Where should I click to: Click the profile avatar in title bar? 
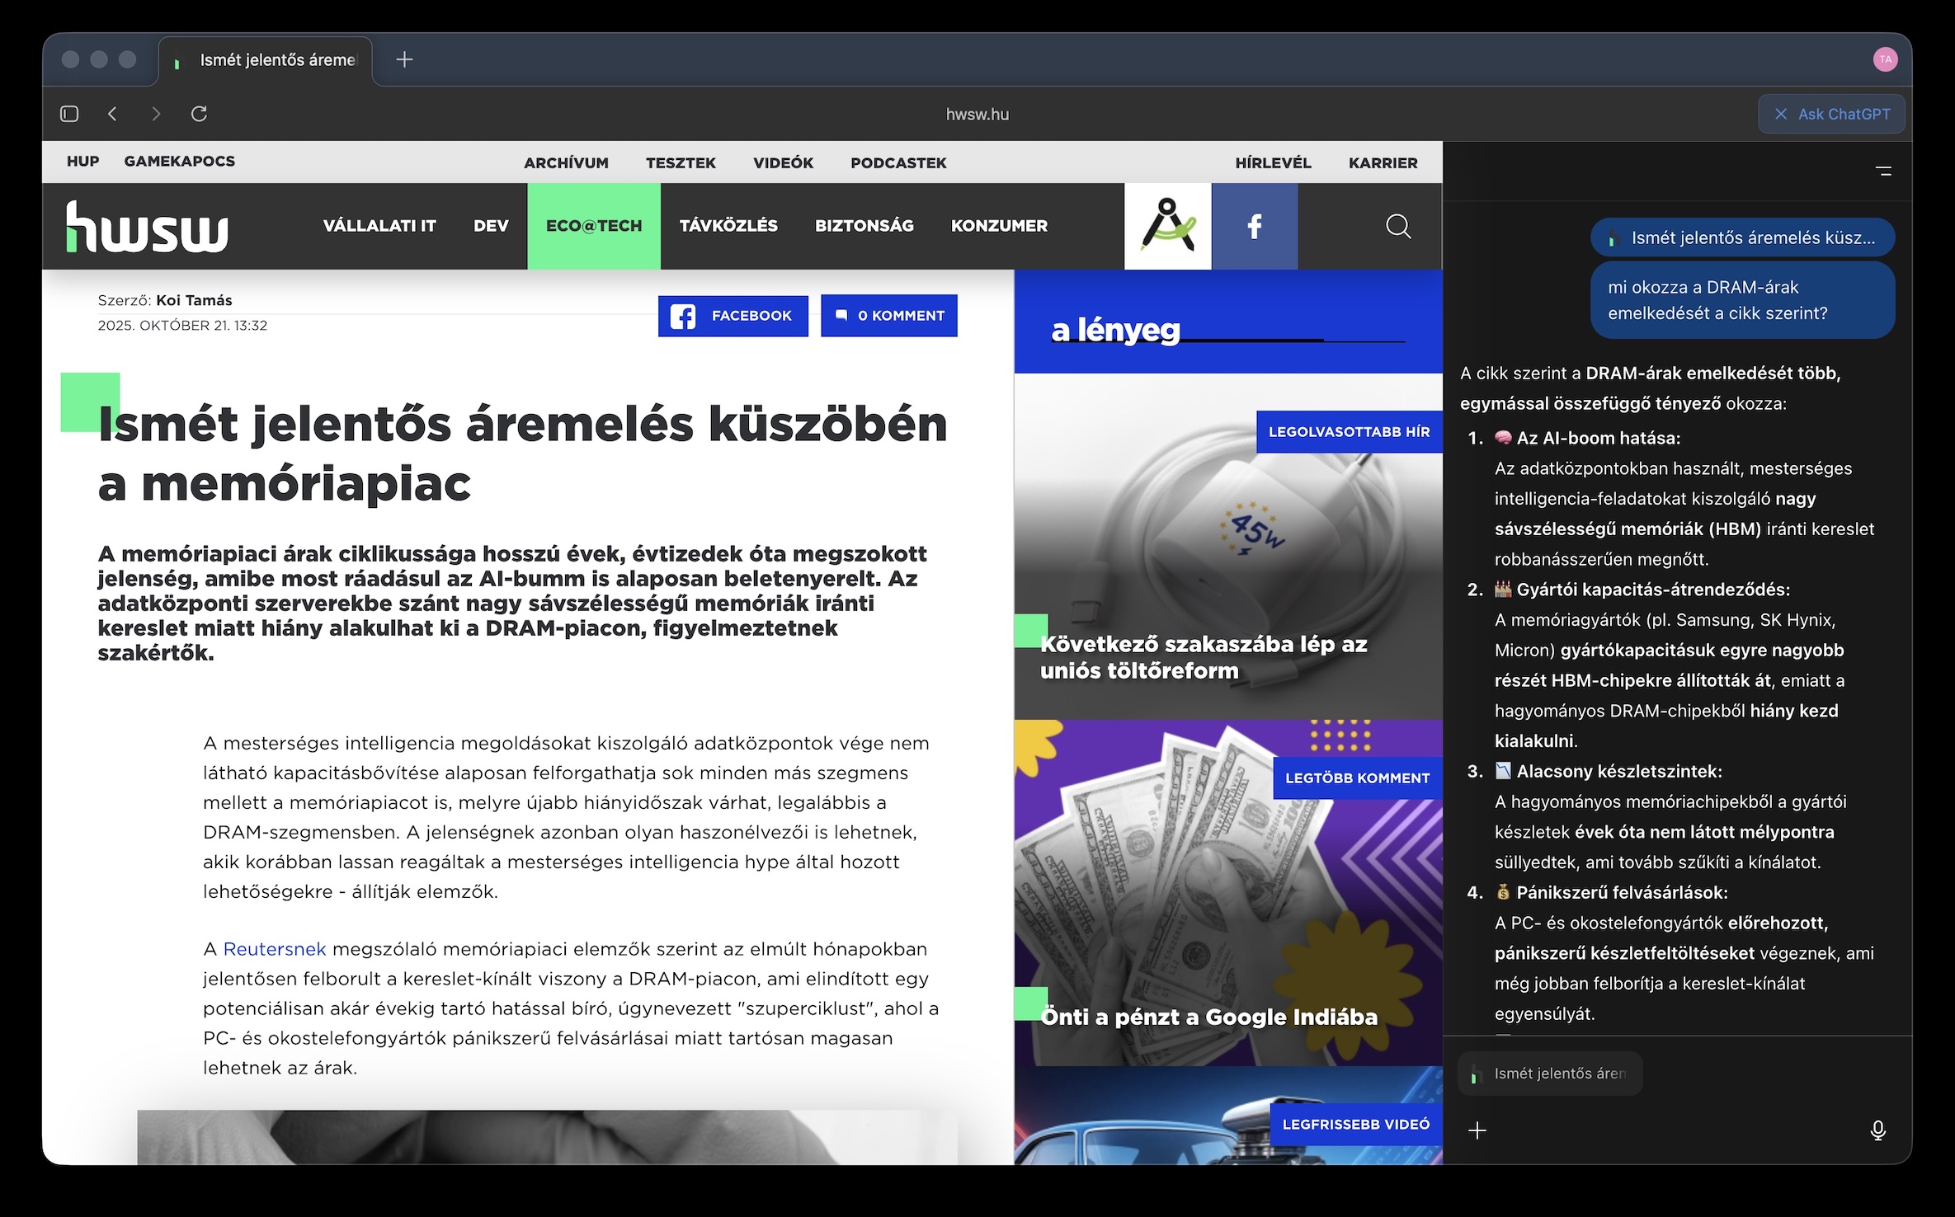point(1885,59)
